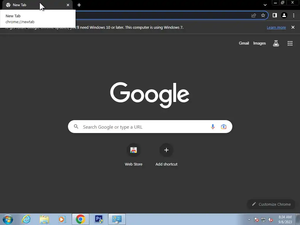Launch Windows Media Player from taskbar

(62, 219)
